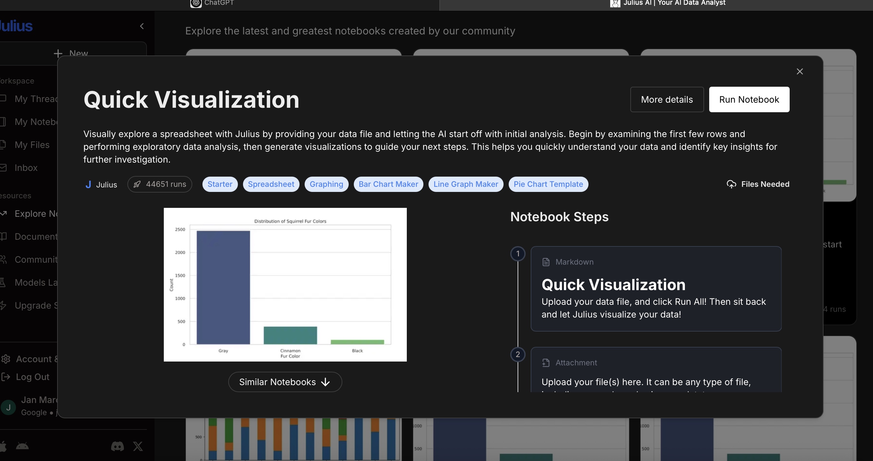This screenshot has width=873, height=461.
Task: Close the Quick Visualization dialog with the X
Action: (800, 71)
